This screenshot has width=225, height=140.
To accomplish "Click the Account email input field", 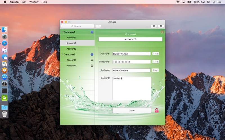I will 132,54.
